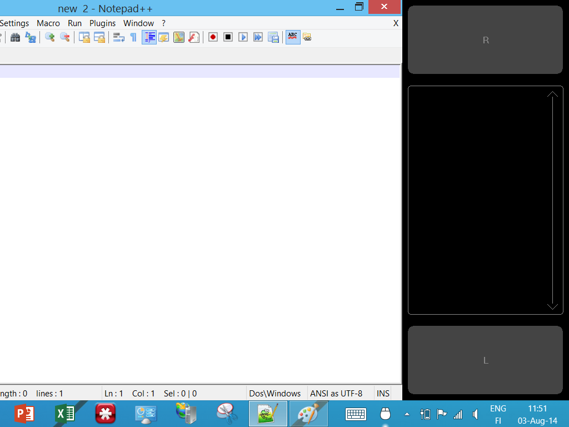Image resolution: width=569 pixels, height=427 pixels.
Task: Click the folder icon after spell check
Action: click(x=307, y=37)
